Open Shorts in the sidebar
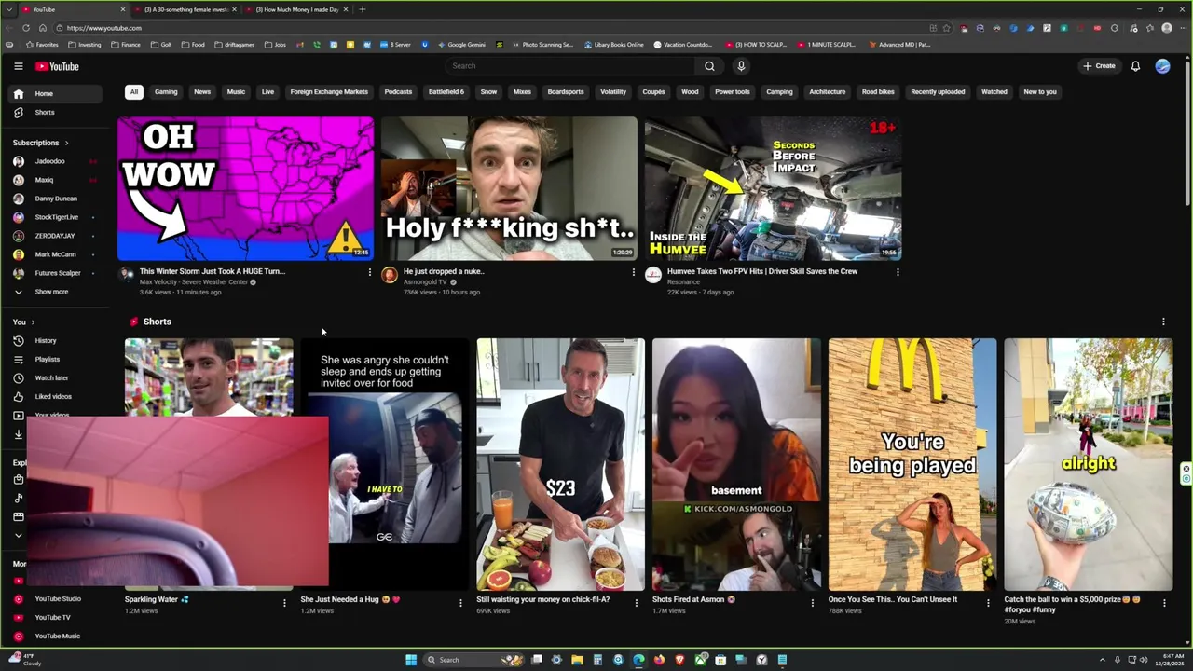The height and width of the screenshot is (671, 1193). point(56,112)
